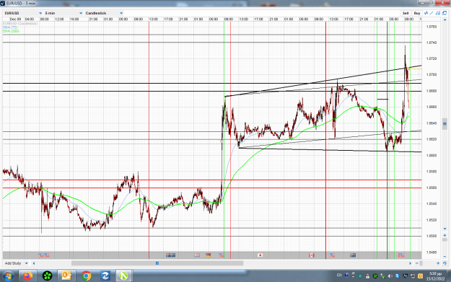This screenshot has width=451, height=282.
Task: Click the blue sync arrows taskbar app
Action: pos(105,276)
